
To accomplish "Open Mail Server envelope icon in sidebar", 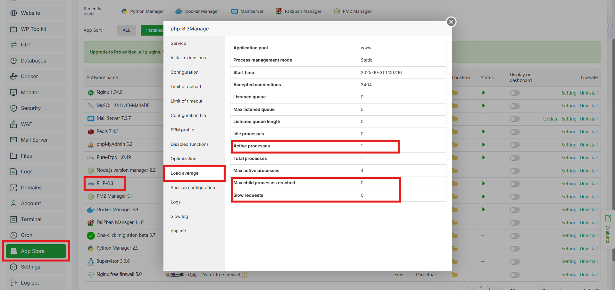I will pyautogui.click(x=13, y=140).
